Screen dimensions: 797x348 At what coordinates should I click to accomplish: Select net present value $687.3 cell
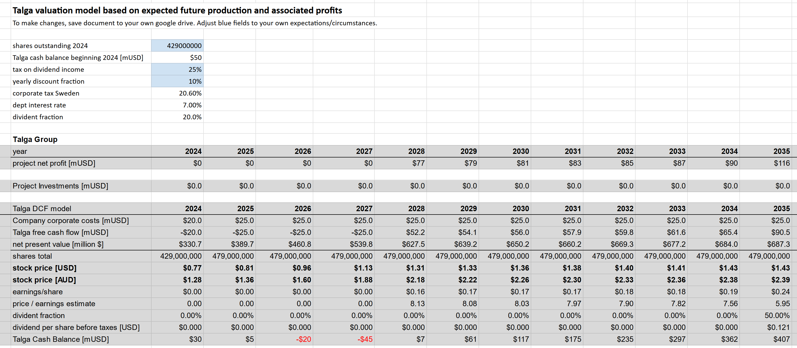coord(765,244)
